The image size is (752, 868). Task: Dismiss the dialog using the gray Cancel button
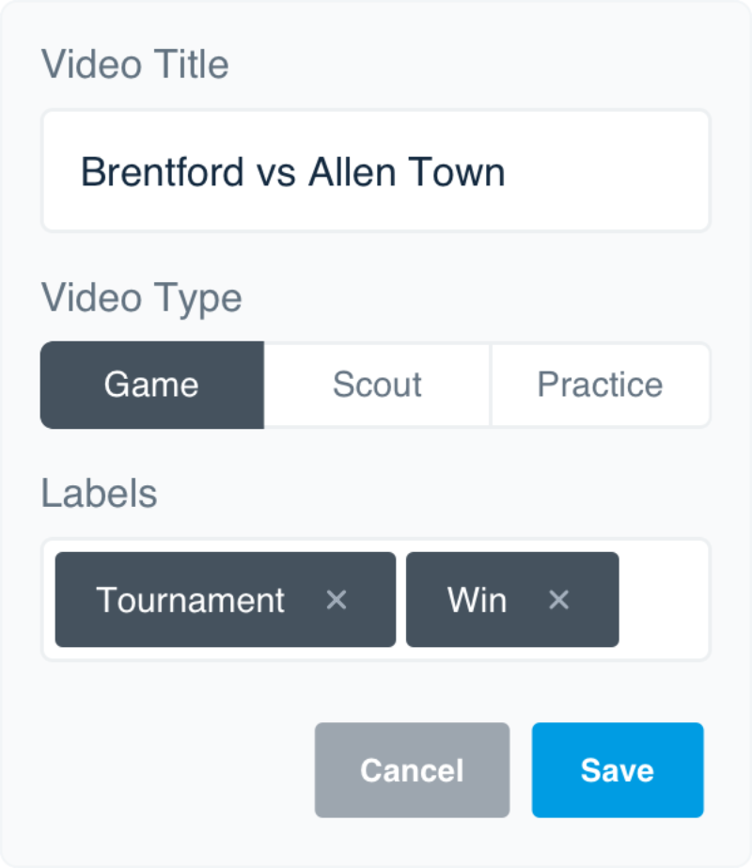pyautogui.click(x=413, y=770)
